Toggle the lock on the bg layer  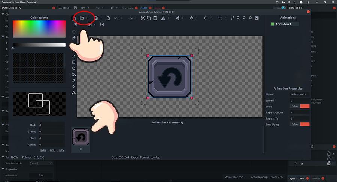click(x=328, y=163)
